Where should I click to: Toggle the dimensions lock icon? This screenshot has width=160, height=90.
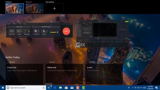point(29,31)
